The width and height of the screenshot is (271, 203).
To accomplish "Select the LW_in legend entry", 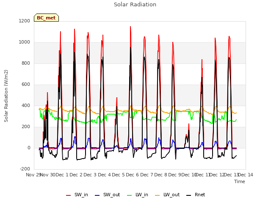I will point(138,195).
